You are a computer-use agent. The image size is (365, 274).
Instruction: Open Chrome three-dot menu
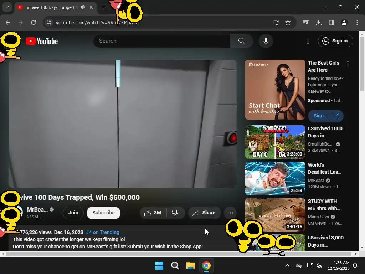(x=357, y=22)
